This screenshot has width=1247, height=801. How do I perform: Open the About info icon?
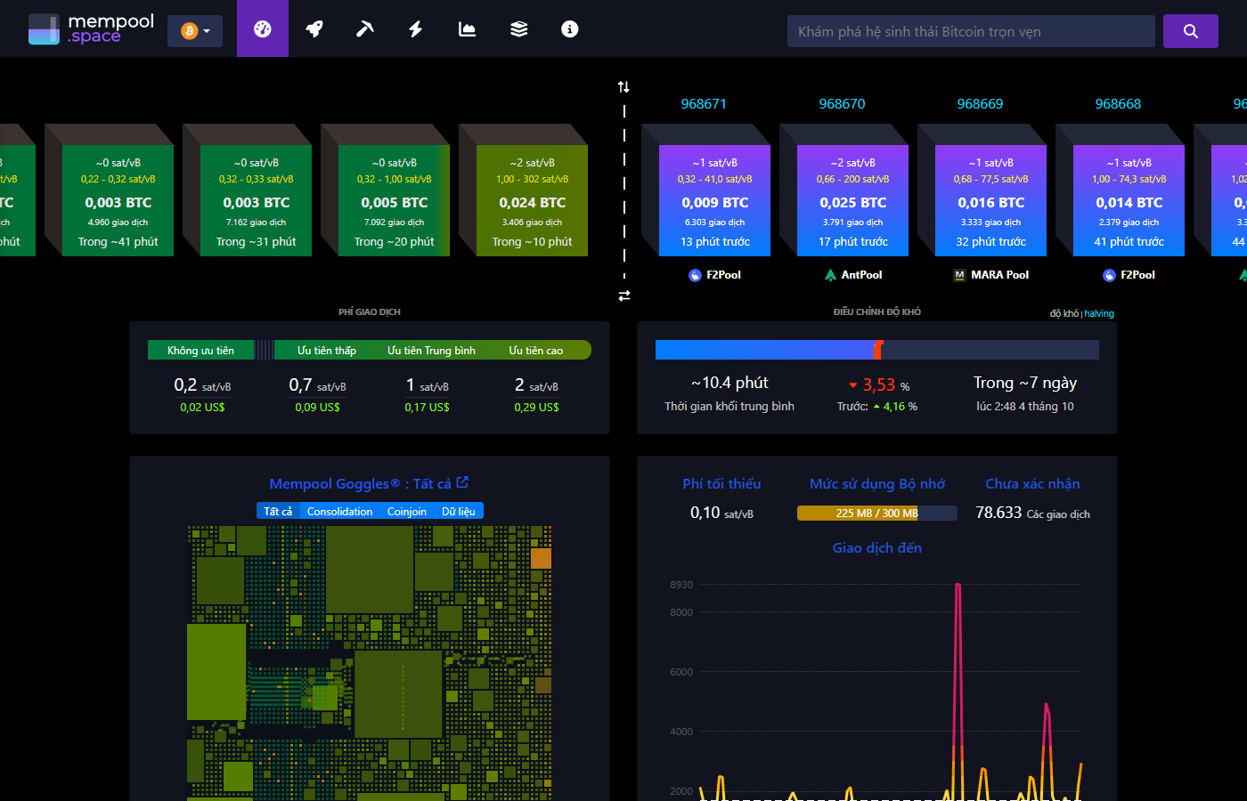click(x=570, y=28)
